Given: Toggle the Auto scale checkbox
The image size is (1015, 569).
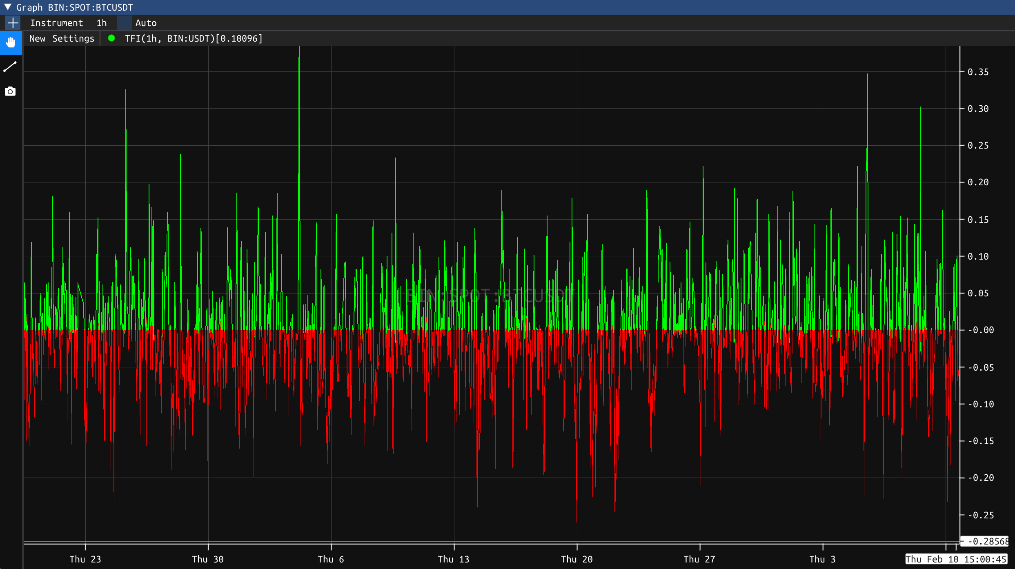Looking at the screenshot, I should (124, 23).
